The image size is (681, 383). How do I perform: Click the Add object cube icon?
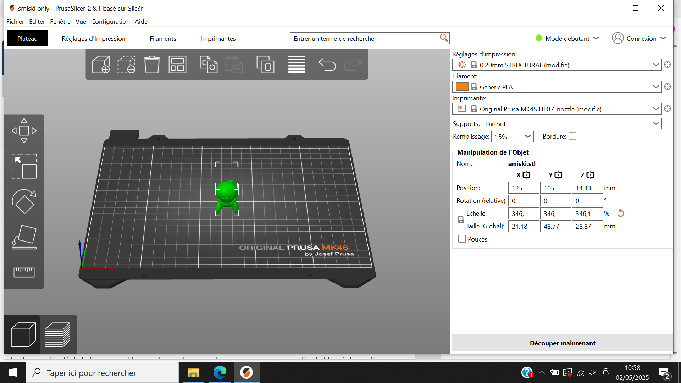pyautogui.click(x=101, y=65)
